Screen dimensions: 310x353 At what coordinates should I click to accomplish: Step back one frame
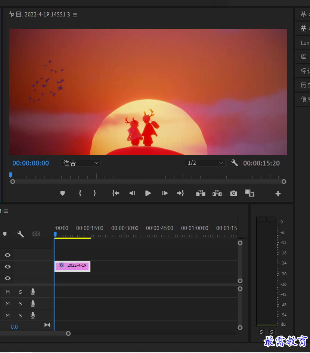pyautogui.click(x=132, y=193)
